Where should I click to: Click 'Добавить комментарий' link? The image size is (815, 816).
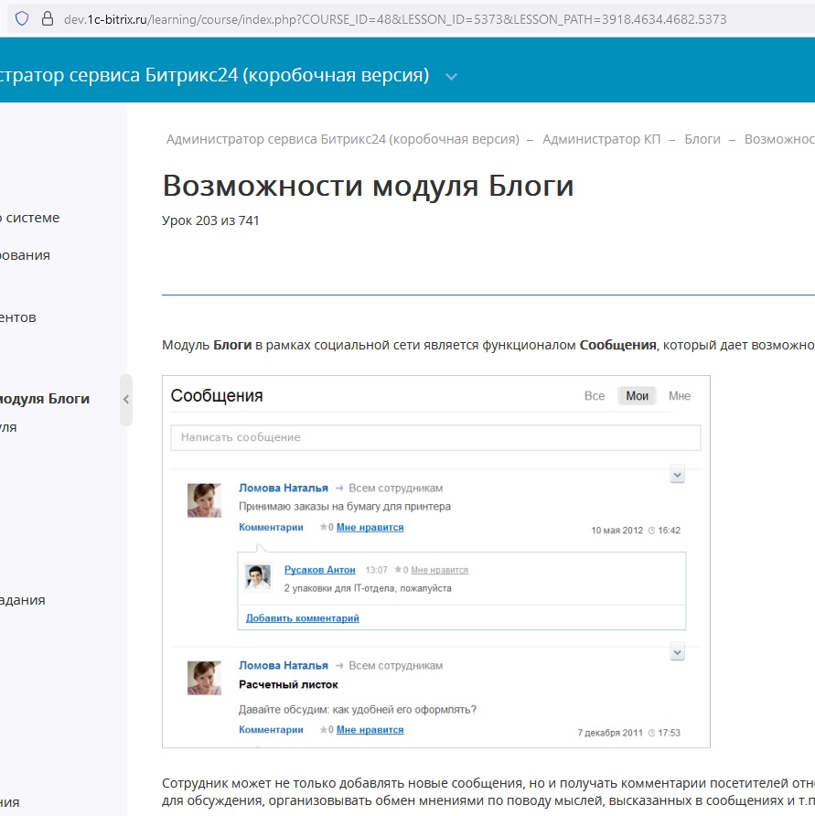point(303,618)
